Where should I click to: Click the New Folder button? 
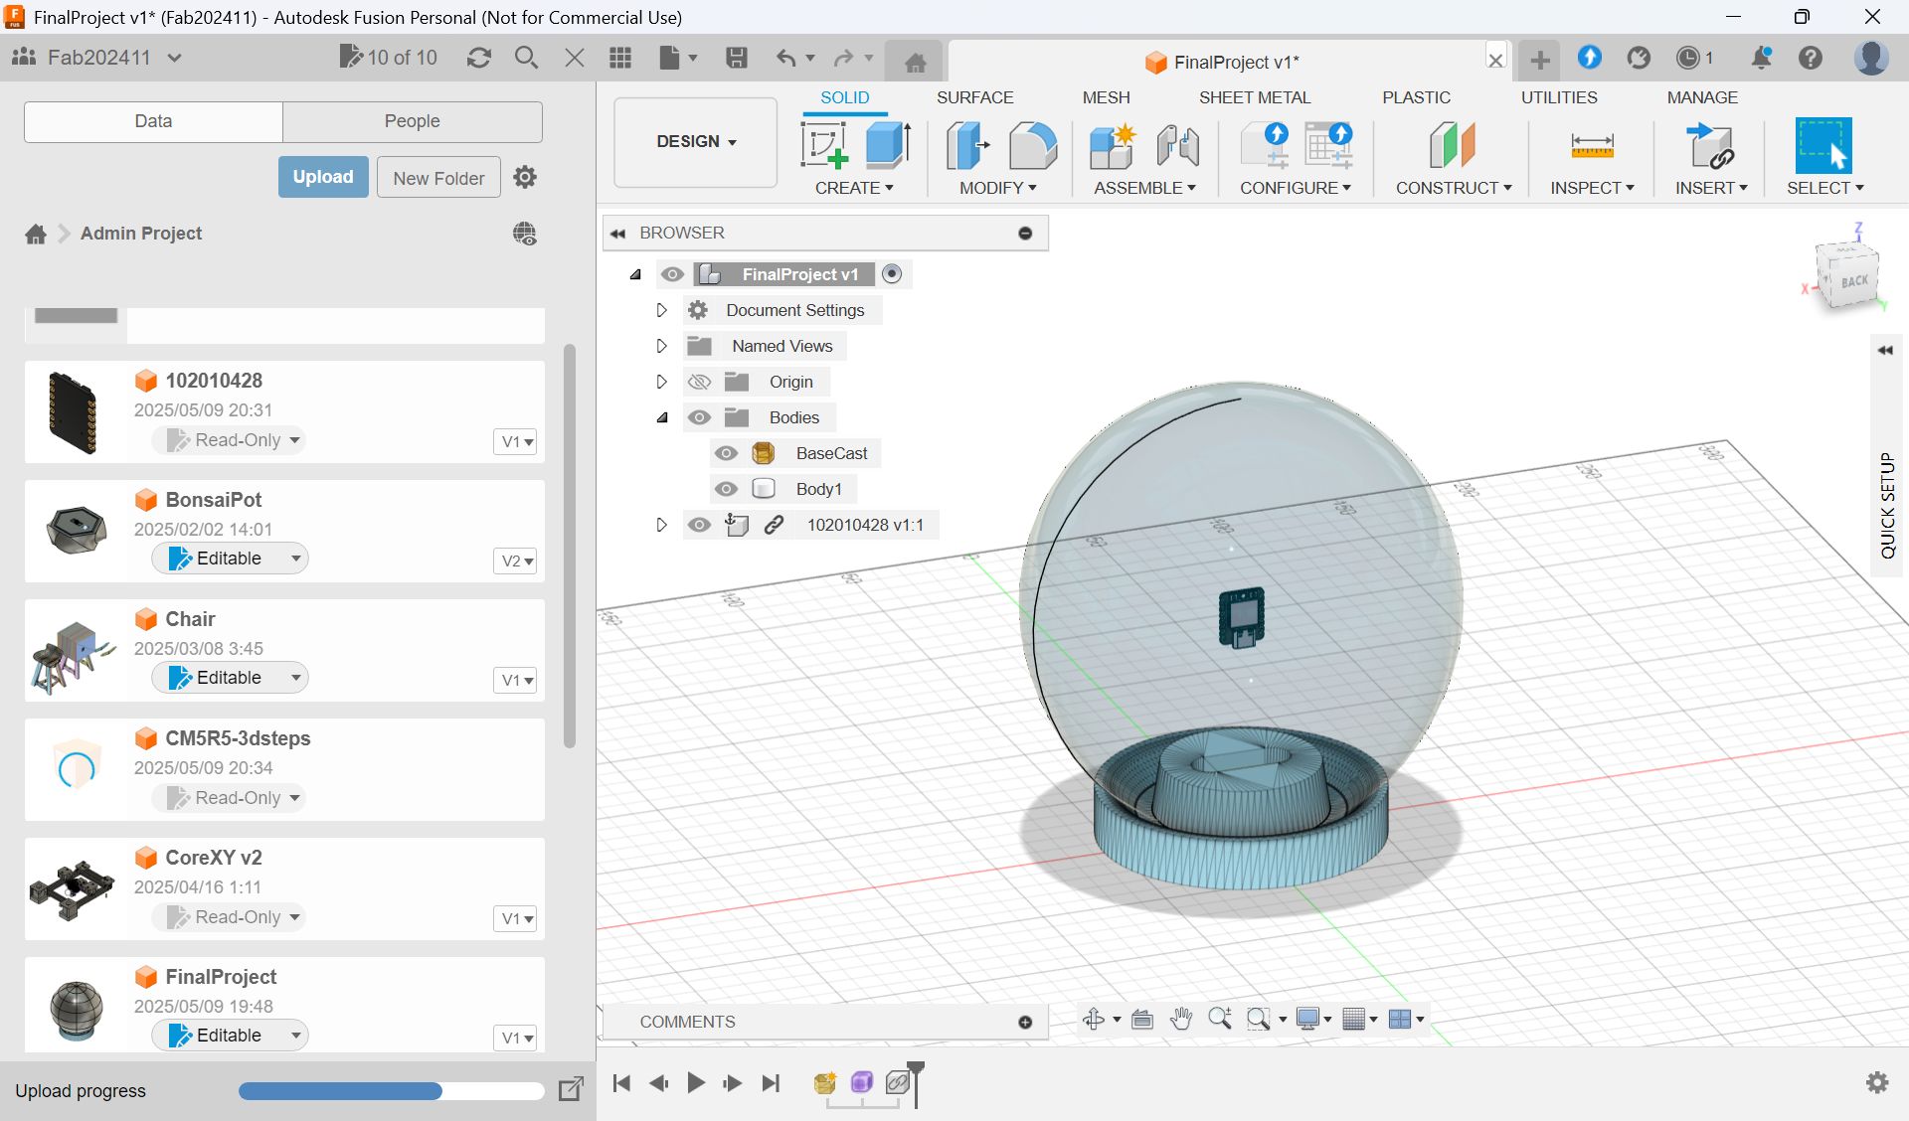[x=438, y=178]
